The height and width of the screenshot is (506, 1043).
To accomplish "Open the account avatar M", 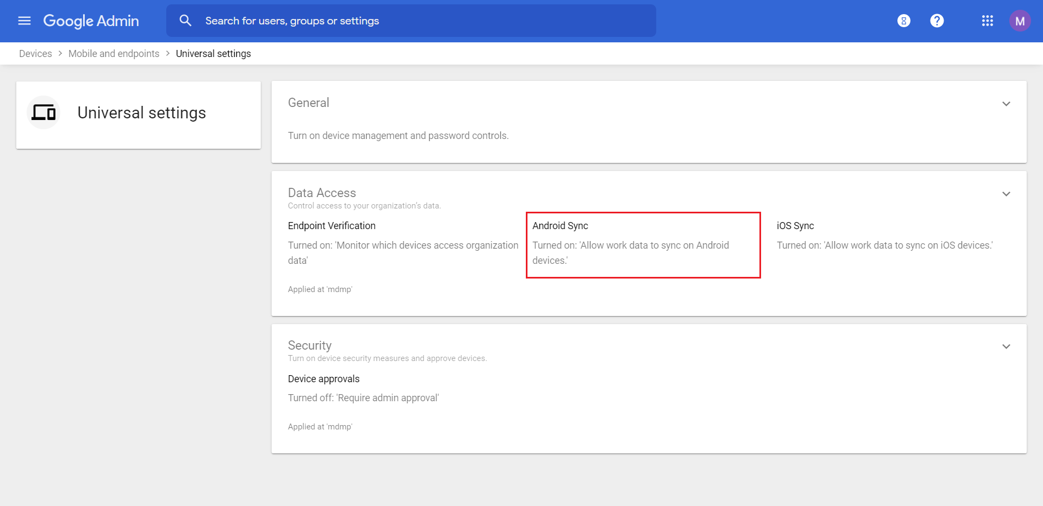I will pyautogui.click(x=1020, y=21).
